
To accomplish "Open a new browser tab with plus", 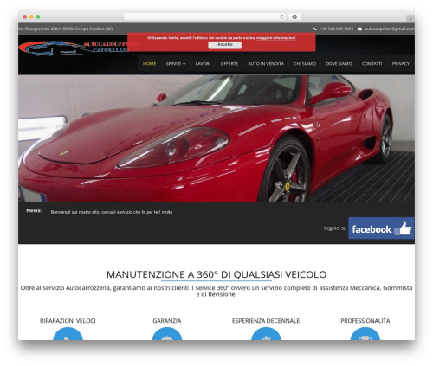I will tap(410, 19).
